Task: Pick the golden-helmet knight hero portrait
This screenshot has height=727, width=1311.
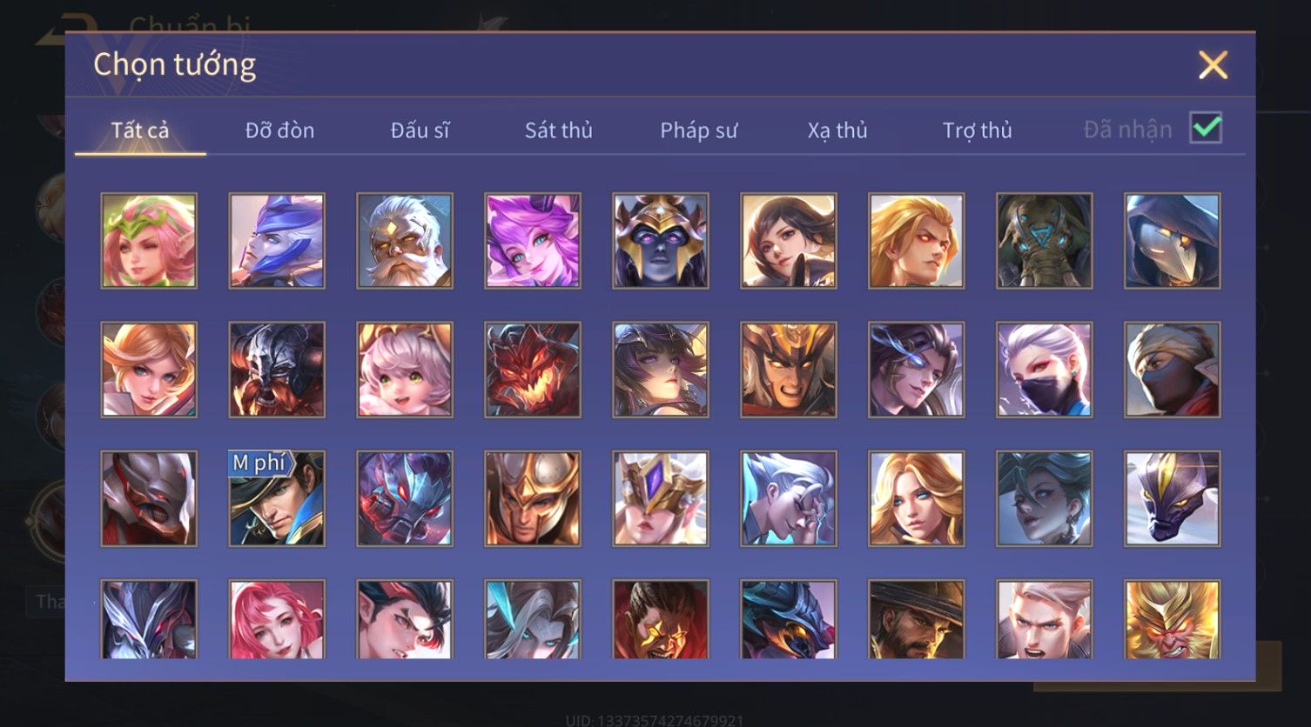Action: [x=533, y=498]
